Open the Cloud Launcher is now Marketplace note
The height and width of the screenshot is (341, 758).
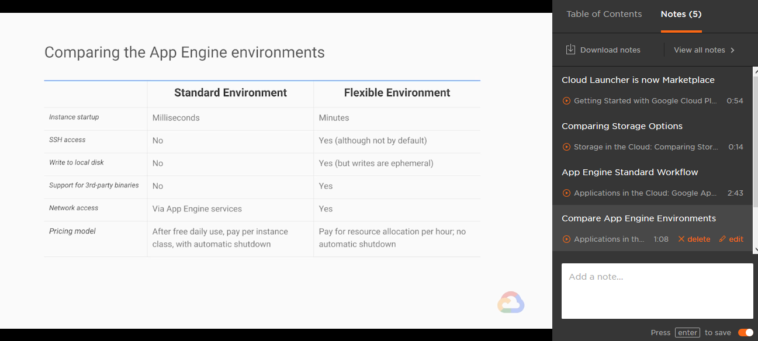pos(638,80)
